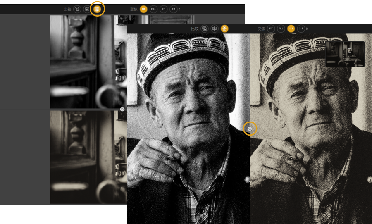
Task: Click vertical compare divider handle between portraits
Action: coord(250,129)
